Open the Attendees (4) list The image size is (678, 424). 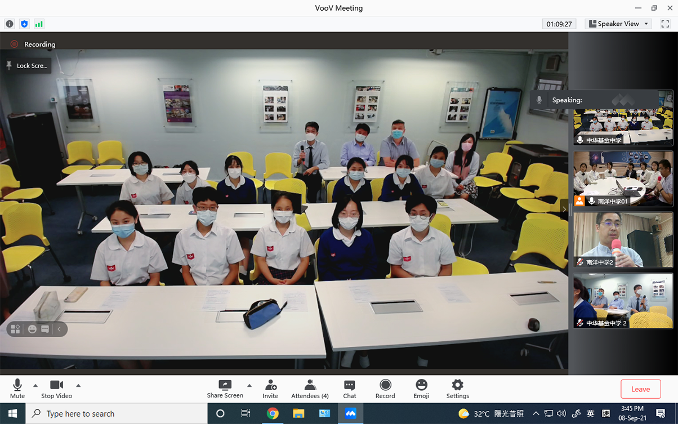coord(310,389)
